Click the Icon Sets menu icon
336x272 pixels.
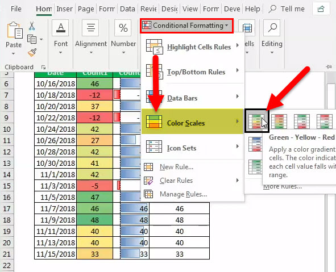pyautogui.click(x=154, y=147)
